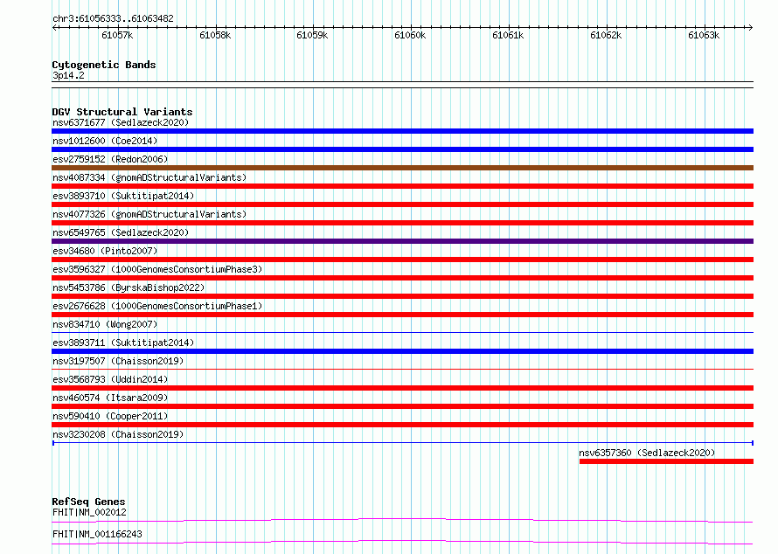This screenshot has height=554, width=778.
Task: Open the esv2676628 (1000GenomesConsortiumPhase1) label
Action: point(157,306)
